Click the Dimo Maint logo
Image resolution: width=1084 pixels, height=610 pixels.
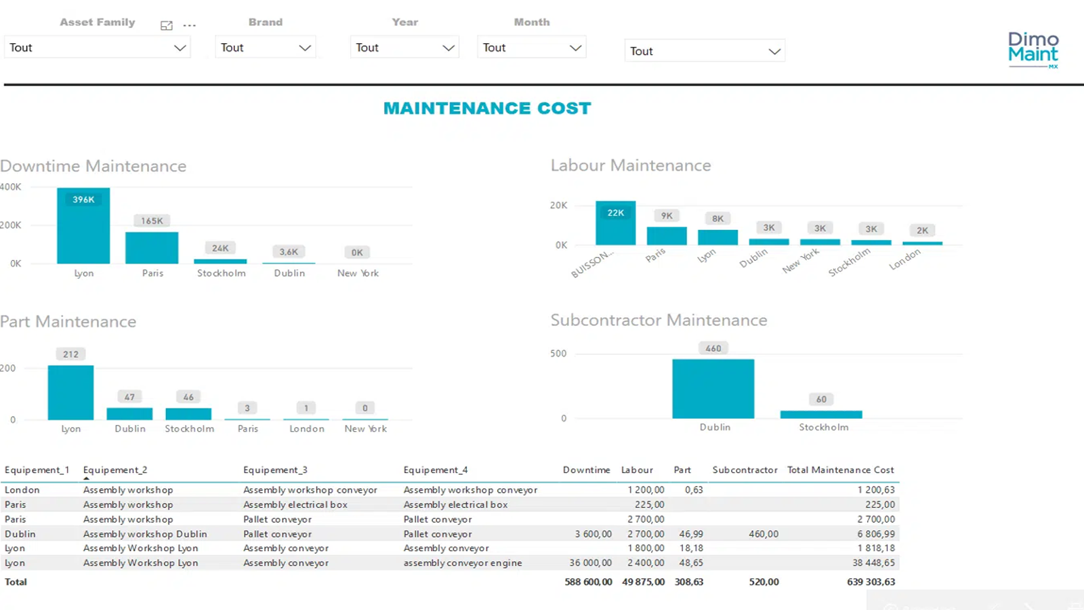1033,49
